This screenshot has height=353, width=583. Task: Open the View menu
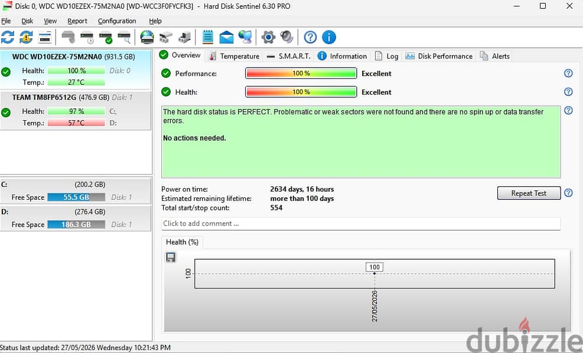click(50, 21)
